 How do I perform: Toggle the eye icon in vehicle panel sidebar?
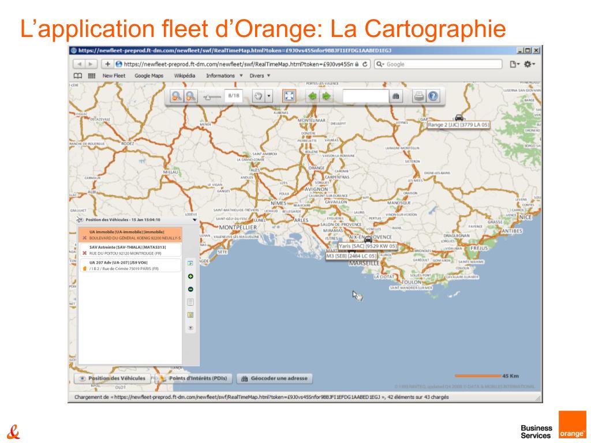(190, 328)
